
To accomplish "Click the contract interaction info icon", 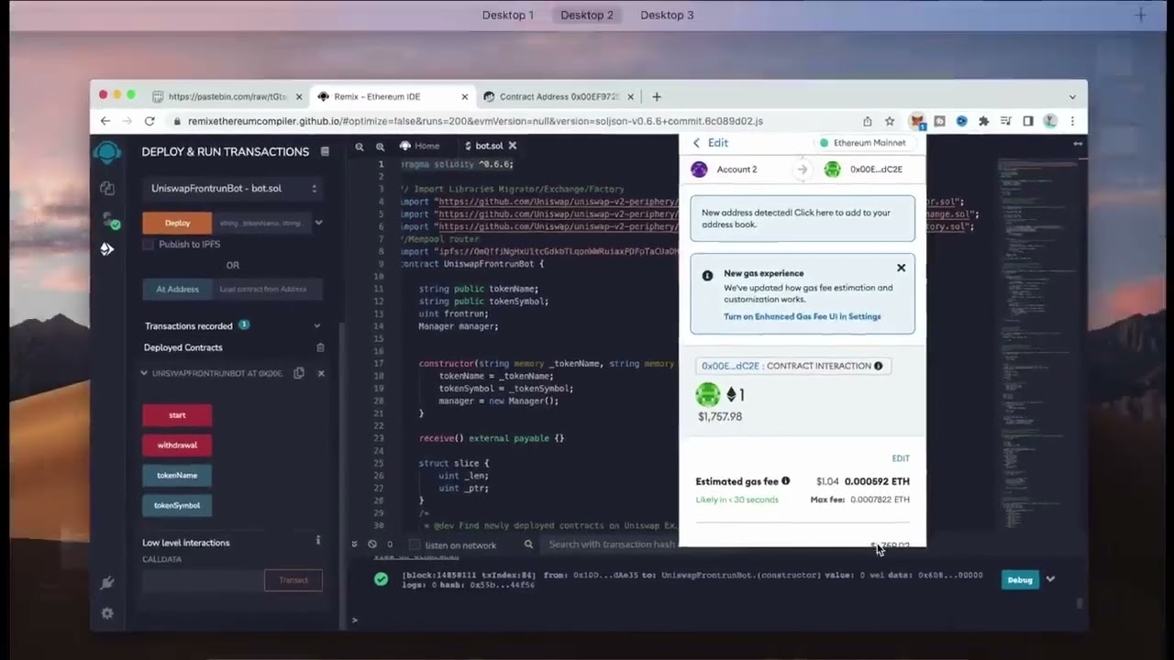I will 878,366.
